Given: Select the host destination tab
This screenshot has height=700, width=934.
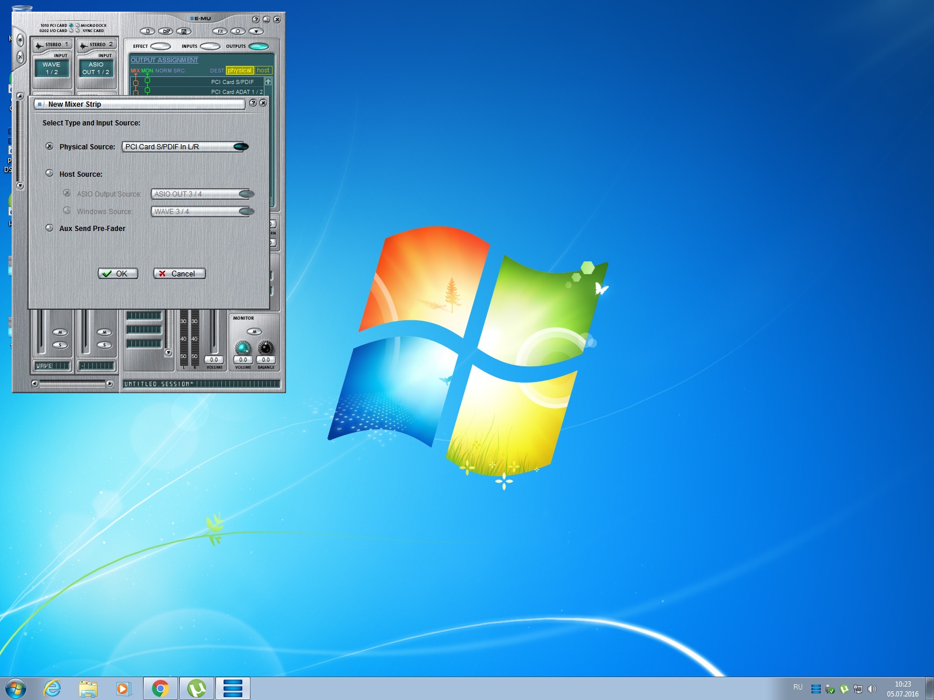Looking at the screenshot, I should (263, 70).
